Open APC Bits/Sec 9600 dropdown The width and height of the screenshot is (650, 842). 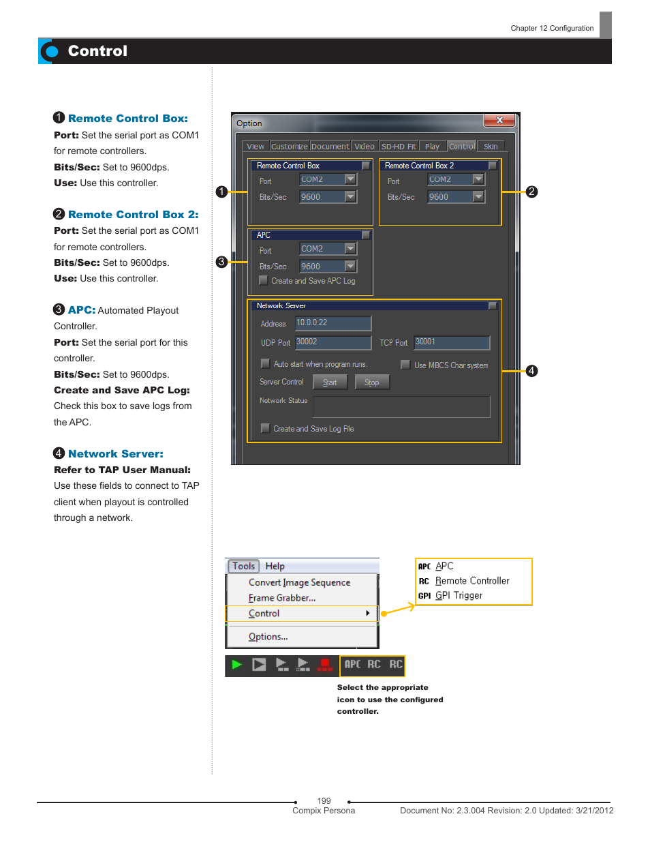coord(350,266)
